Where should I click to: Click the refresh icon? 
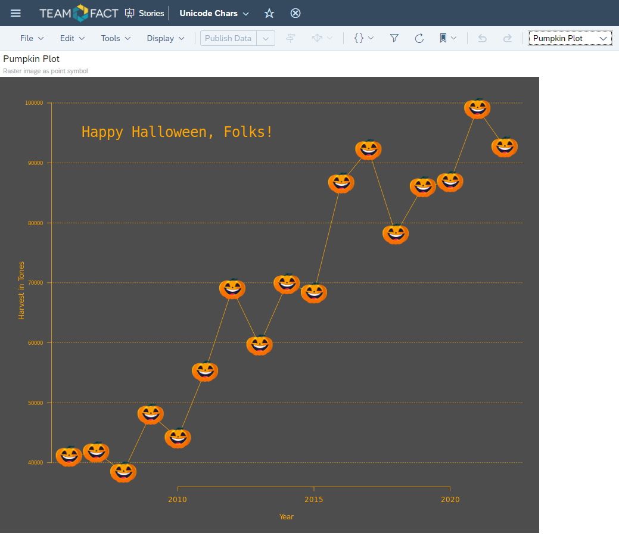click(419, 38)
